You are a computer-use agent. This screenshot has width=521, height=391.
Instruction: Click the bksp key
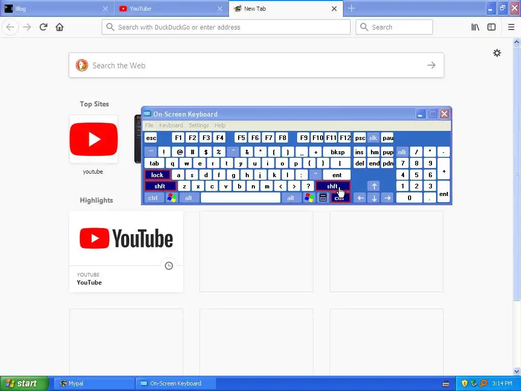[338, 152]
